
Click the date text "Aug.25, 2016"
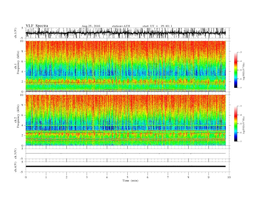[x=91, y=26]
